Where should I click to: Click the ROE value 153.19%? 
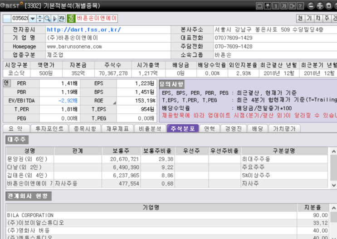point(145,101)
